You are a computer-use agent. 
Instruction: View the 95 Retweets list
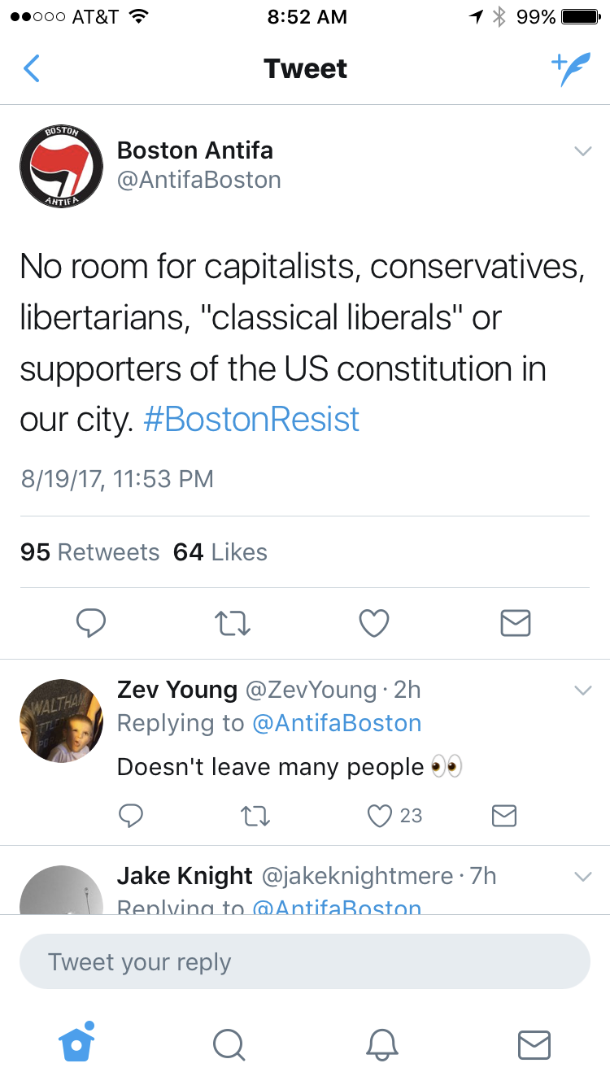tap(89, 552)
